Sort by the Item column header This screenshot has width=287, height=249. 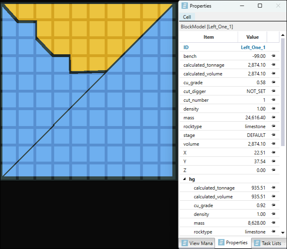pyautogui.click(x=208, y=37)
